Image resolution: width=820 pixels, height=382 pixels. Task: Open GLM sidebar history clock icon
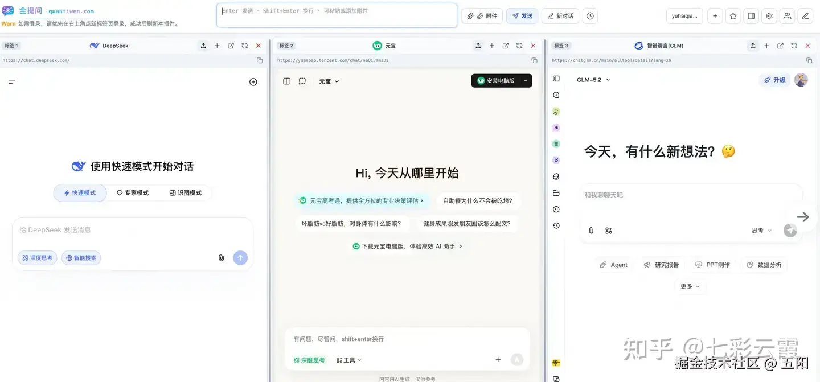[556, 225]
